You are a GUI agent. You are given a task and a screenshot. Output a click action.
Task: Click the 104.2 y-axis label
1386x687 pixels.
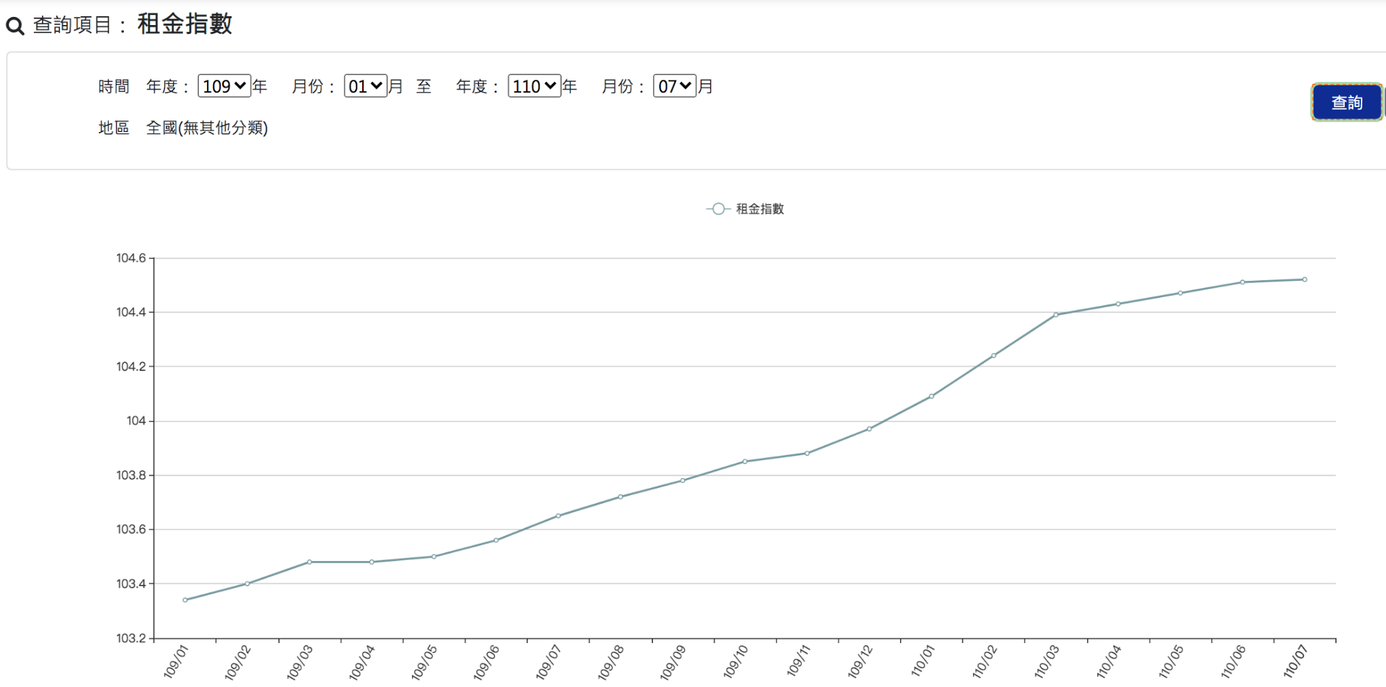coord(131,366)
